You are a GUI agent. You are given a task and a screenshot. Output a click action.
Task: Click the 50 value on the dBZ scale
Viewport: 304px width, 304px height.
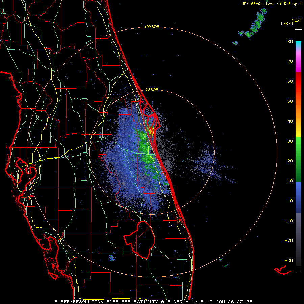[x=290, y=101]
